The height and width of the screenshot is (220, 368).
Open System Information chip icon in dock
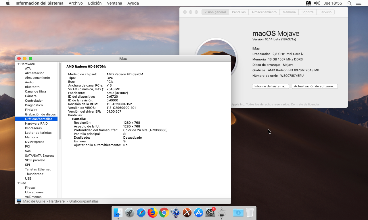click(x=222, y=213)
